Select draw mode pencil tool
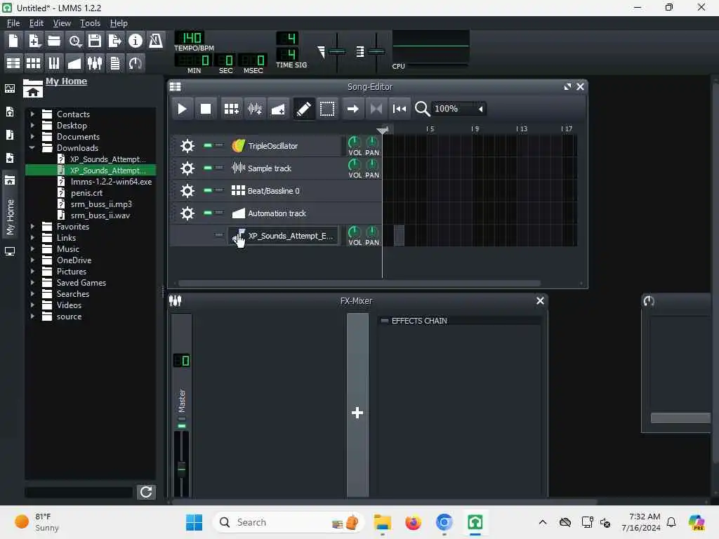The width and height of the screenshot is (719, 539). [x=303, y=109]
